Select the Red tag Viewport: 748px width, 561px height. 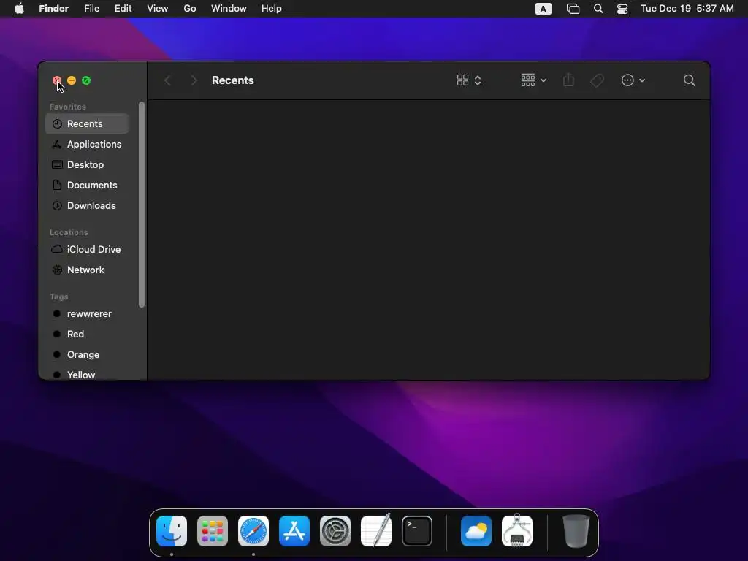point(88,335)
